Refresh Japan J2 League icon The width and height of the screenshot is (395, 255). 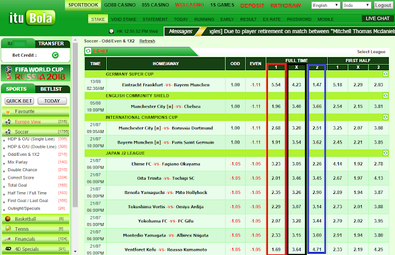pyautogui.click(x=385, y=153)
